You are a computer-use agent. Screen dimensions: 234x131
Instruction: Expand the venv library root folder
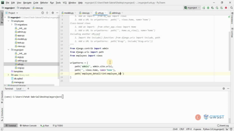pyautogui.click(x=8, y=75)
